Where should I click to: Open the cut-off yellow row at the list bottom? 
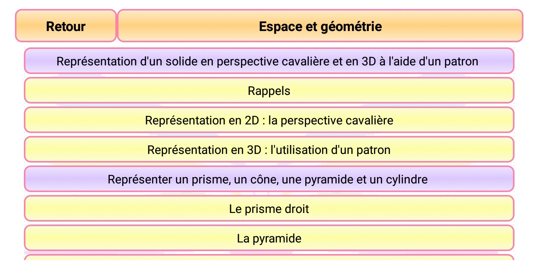269,257
